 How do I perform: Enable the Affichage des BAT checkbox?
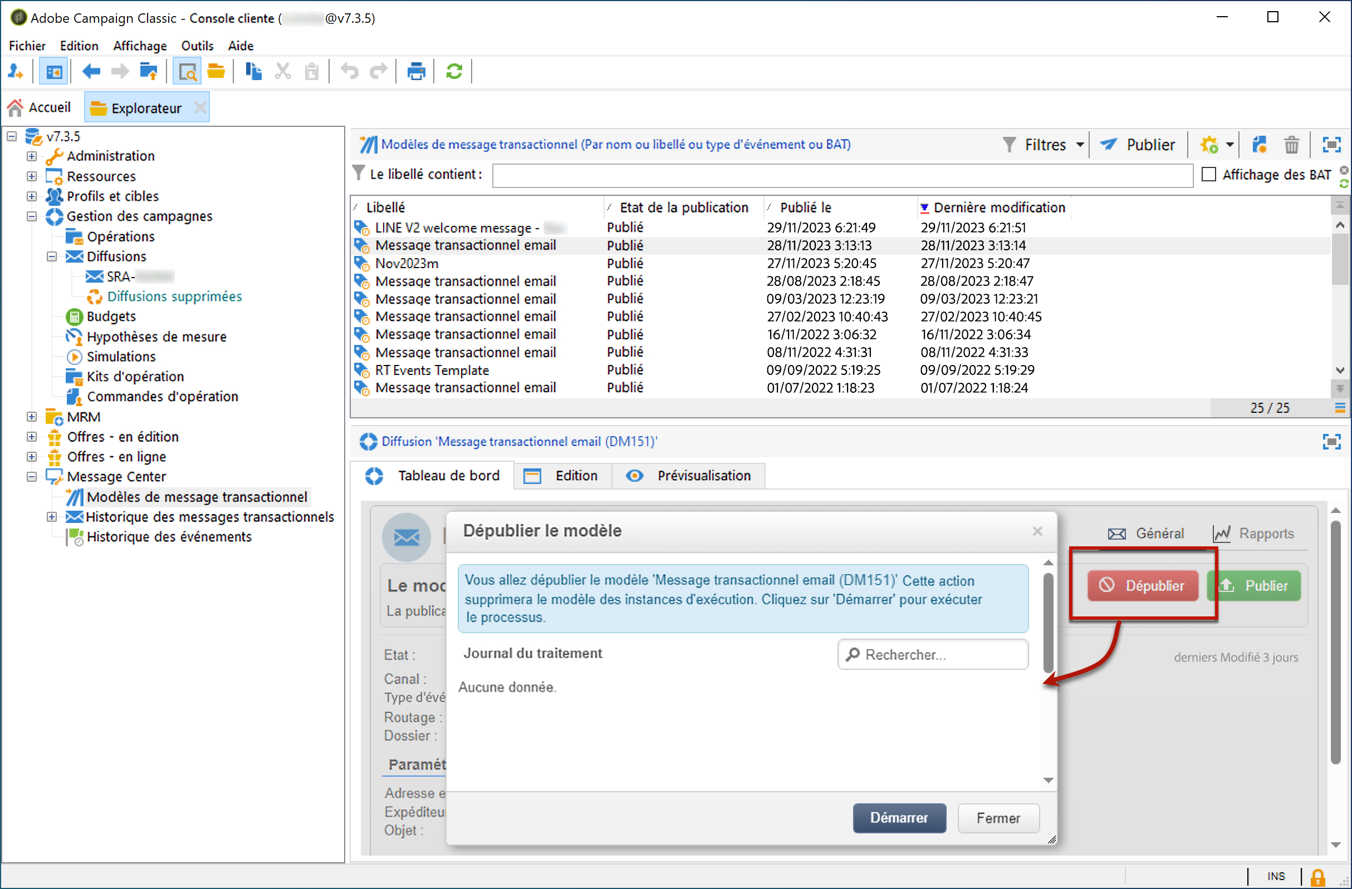point(1209,174)
